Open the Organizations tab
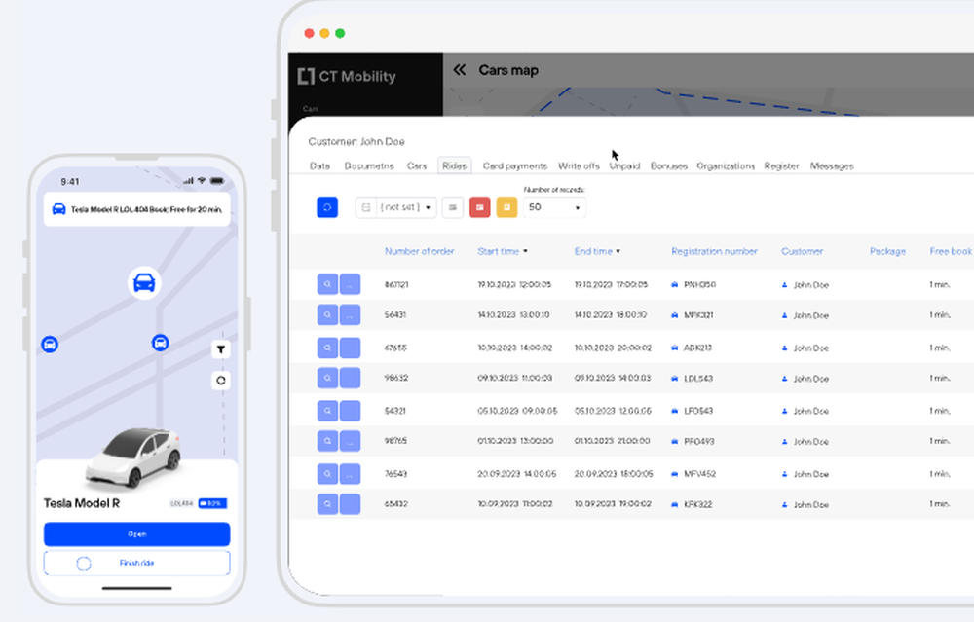Image resolution: width=974 pixels, height=622 pixels. 726,165
